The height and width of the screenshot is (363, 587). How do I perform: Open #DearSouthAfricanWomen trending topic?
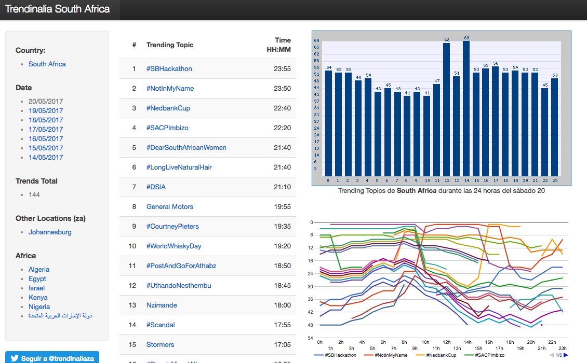coord(186,148)
